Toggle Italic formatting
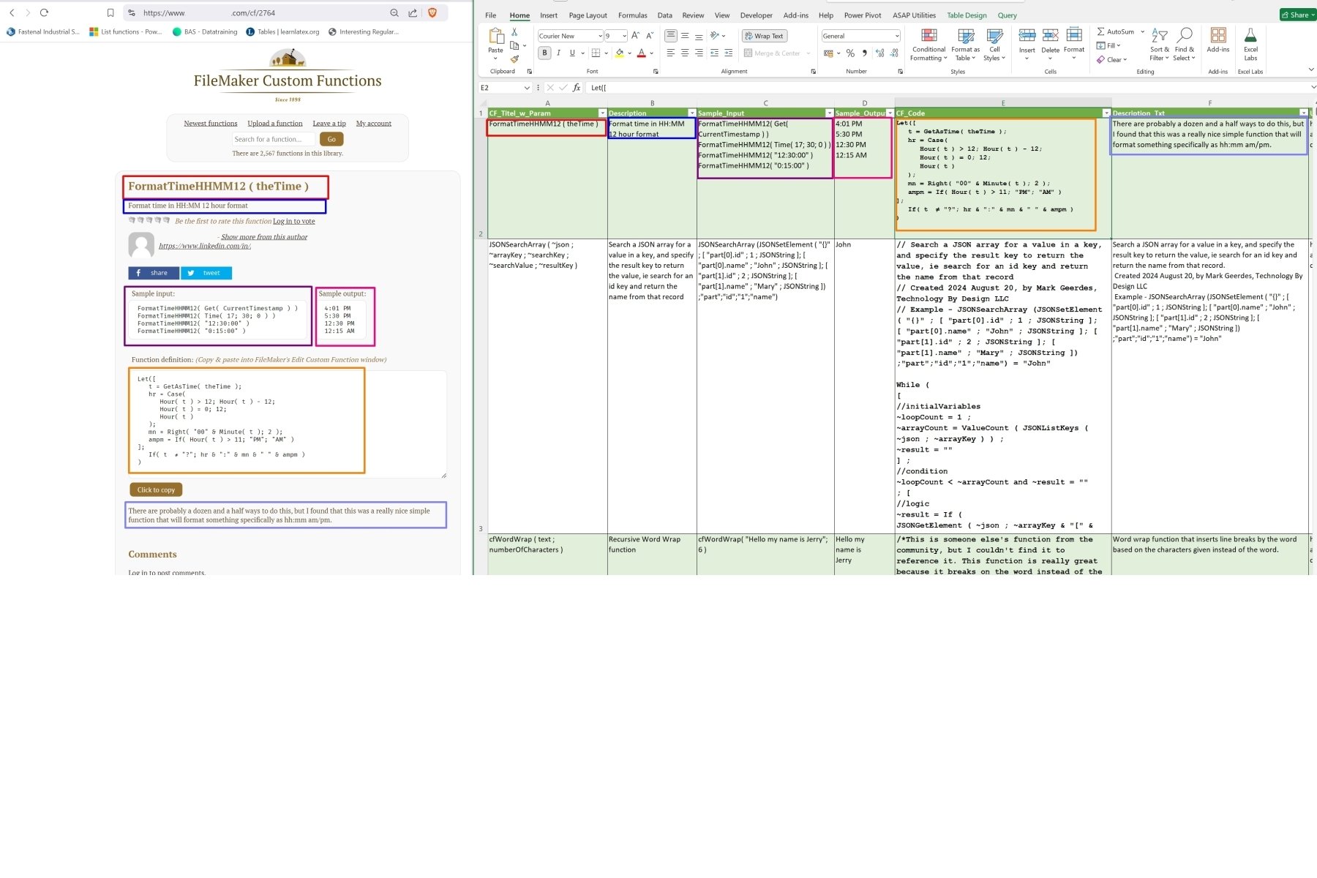 (x=558, y=53)
